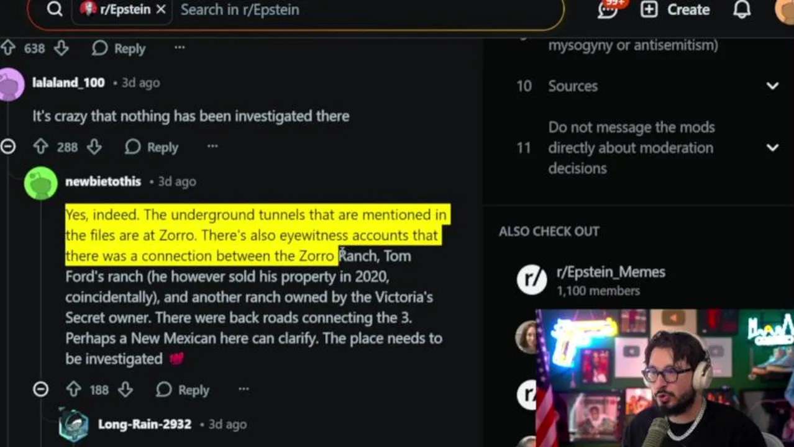Open the notifications bell
This screenshot has width=794, height=447.
(742, 10)
